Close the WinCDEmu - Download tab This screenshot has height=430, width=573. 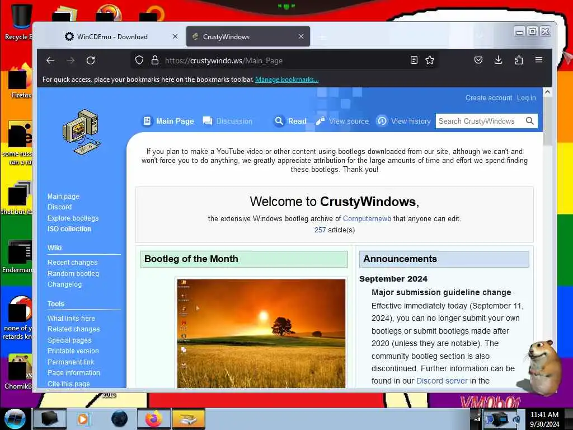(x=175, y=36)
